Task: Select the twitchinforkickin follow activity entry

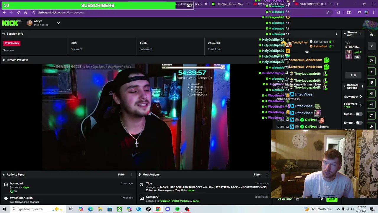Action: coord(68,200)
